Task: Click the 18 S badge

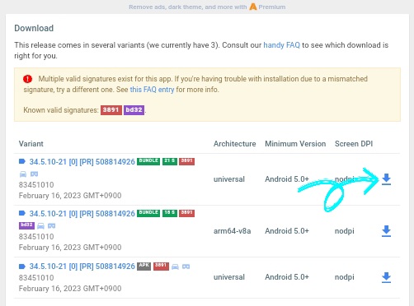Action: click(x=170, y=213)
